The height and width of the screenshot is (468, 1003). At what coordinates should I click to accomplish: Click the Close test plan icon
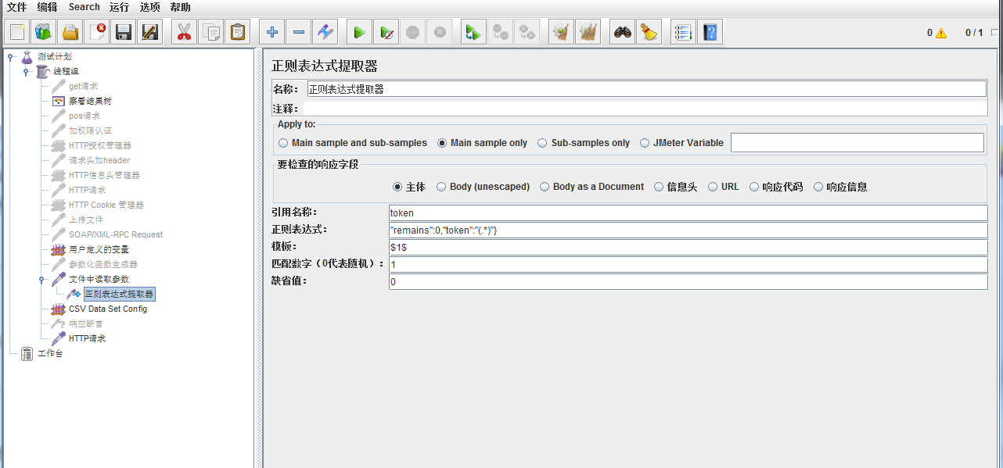click(x=97, y=32)
